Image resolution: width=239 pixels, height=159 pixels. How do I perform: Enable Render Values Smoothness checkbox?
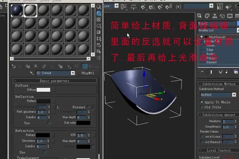point(202,142)
